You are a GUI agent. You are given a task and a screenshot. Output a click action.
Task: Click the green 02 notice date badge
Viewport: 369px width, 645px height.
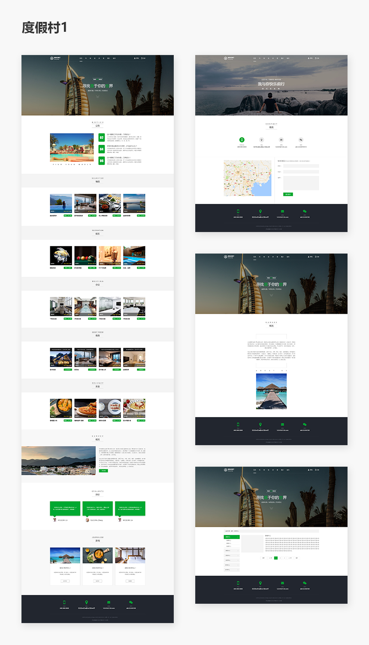(x=102, y=138)
